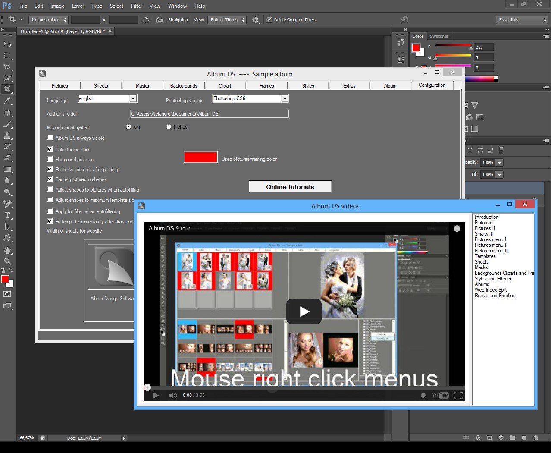Open the Templates video link

pyautogui.click(x=485, y=256)
